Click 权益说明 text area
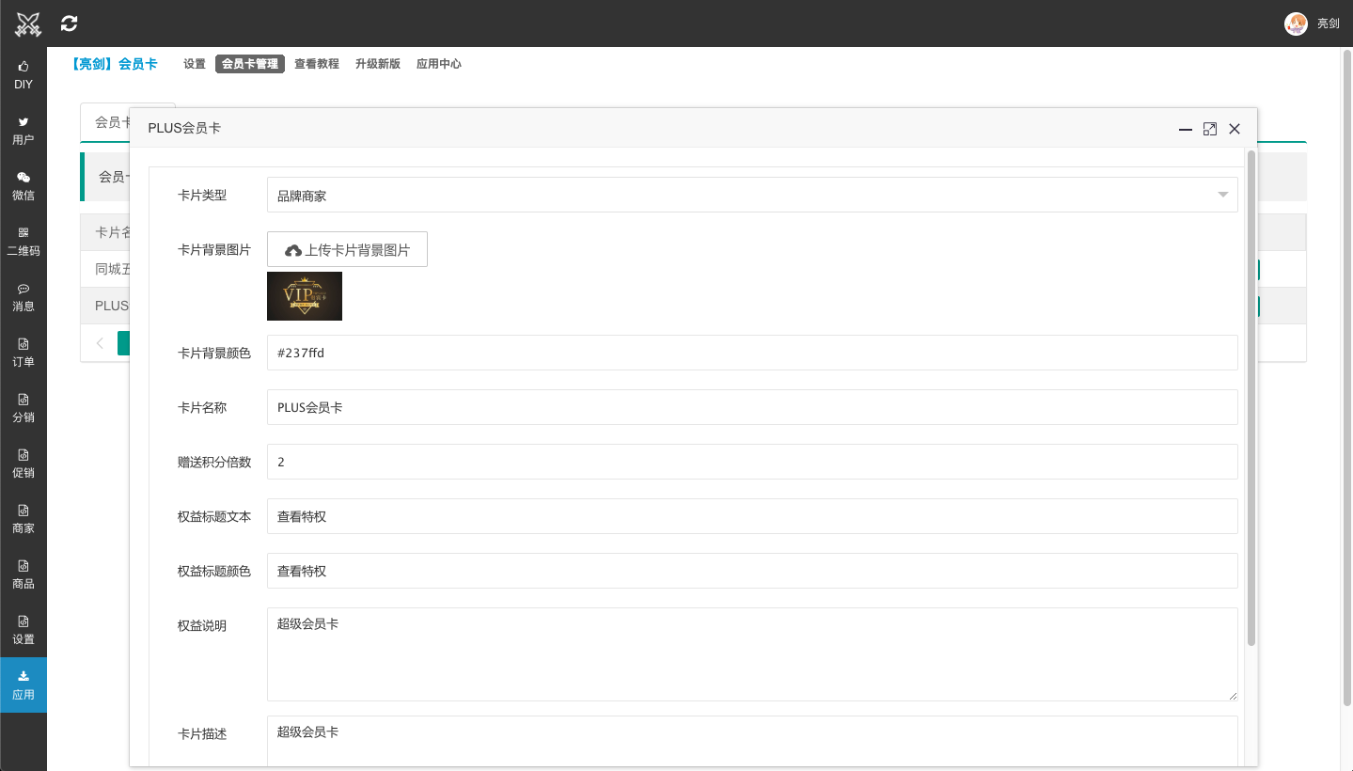1353x771 pixels. pyautogui.click(x=752, y=654)
